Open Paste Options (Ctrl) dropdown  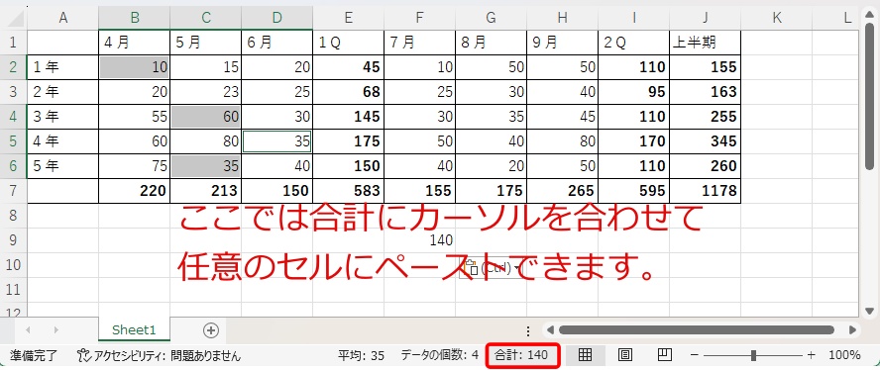pos(491,268)
